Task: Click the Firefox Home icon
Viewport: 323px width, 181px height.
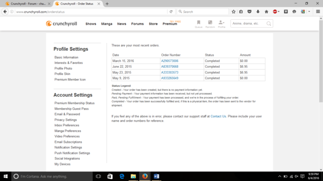Action: (x=266, y=12)
